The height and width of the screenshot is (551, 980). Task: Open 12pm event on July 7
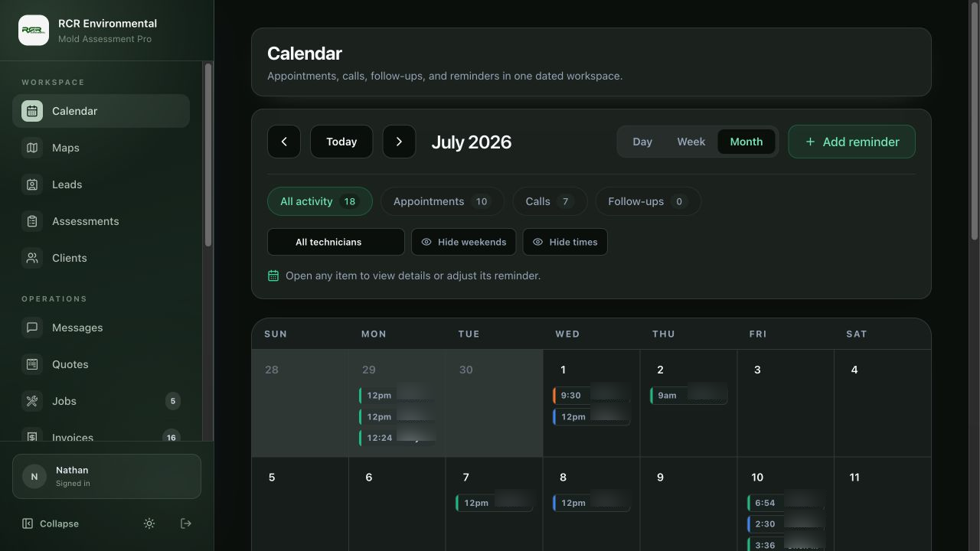(x=495, y=503)
